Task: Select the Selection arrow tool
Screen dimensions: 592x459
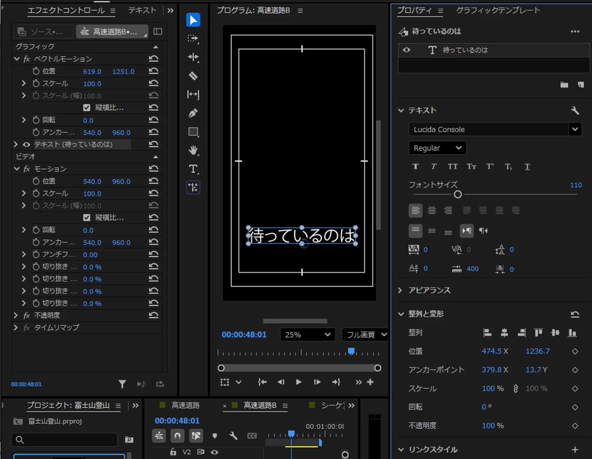Action: coord(193,20)
